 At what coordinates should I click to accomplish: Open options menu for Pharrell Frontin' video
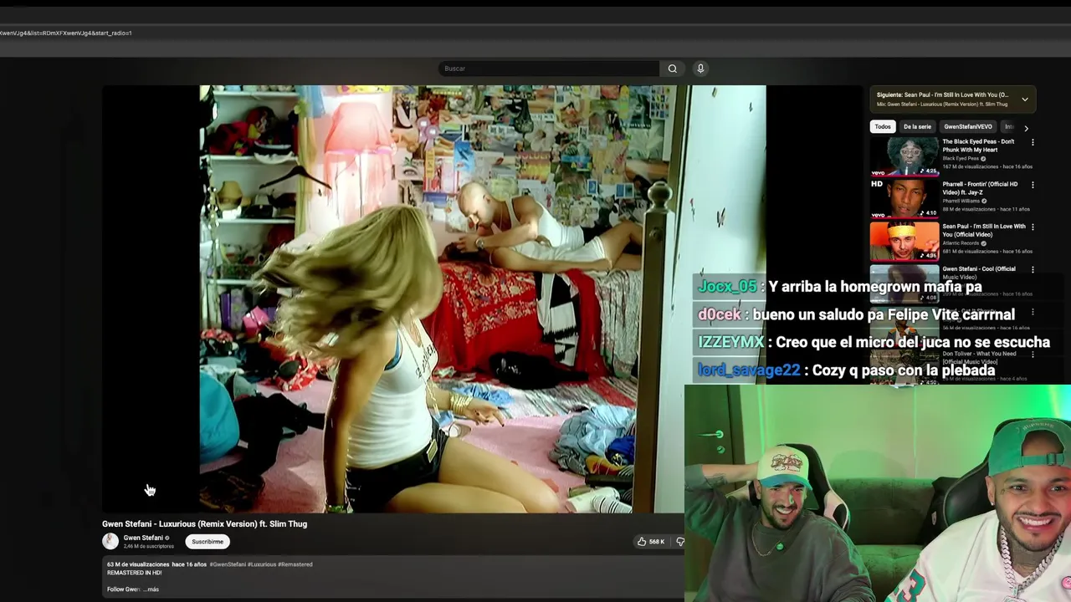pos(1033,185)
